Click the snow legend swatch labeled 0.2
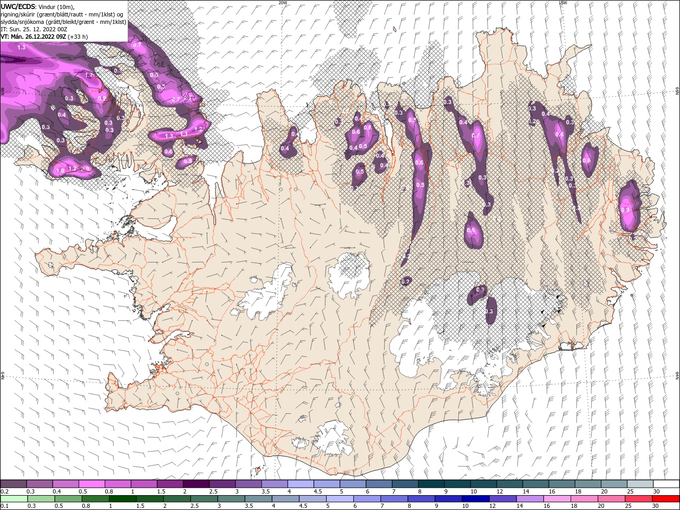680x510 pixels. 13,484
